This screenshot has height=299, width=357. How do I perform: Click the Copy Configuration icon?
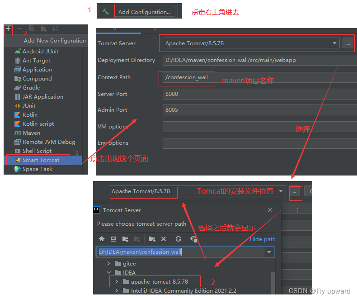pyautogui.click(x=32, y=28)
